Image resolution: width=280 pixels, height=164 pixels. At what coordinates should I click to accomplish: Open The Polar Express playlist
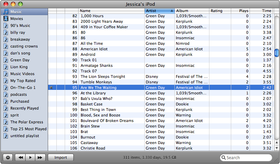pos(24,122)
